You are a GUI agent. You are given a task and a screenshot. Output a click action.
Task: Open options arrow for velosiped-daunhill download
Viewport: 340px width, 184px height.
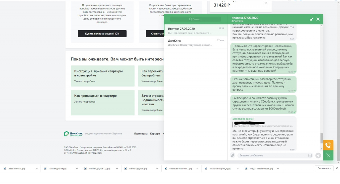tap(197, 168)
